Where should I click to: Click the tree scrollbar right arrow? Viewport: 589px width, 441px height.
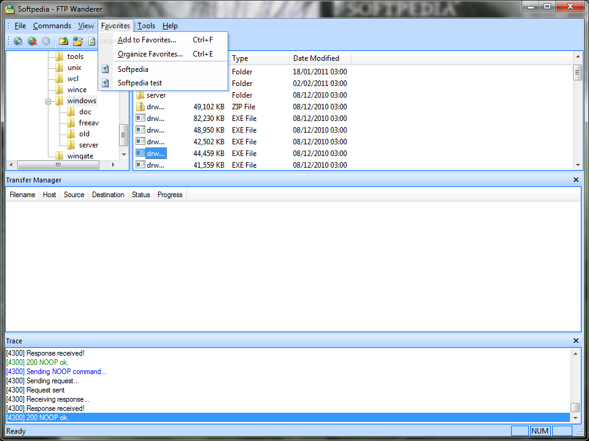[x=114, y=165]
